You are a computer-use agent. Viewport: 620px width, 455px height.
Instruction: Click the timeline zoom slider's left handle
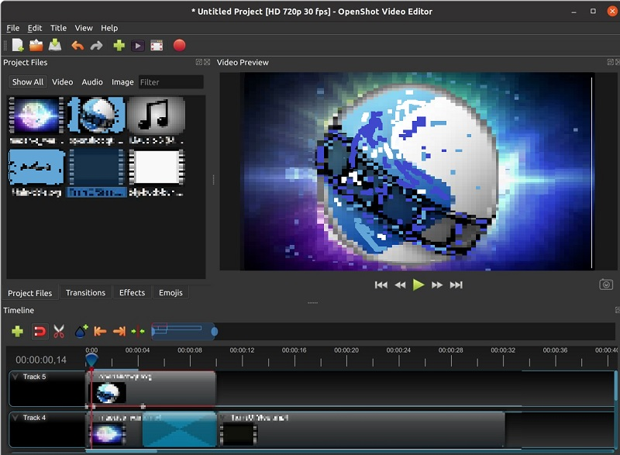[153, 332]
